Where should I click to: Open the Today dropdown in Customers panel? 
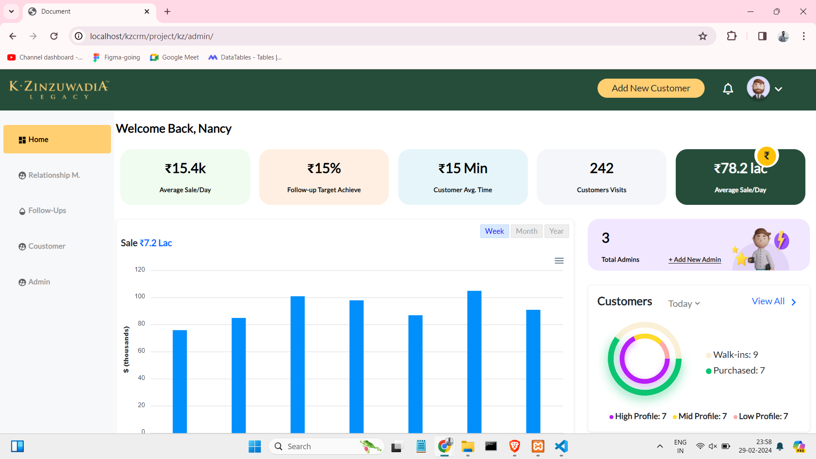click(x=683, y=303)
